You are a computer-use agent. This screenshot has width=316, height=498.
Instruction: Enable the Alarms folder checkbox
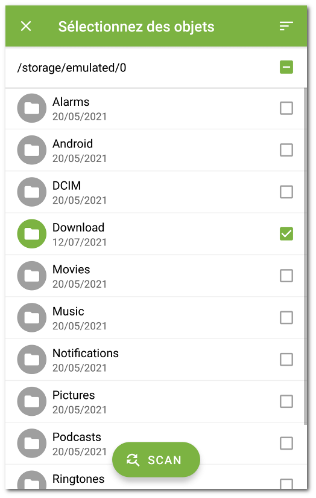[x=286, y=108]
